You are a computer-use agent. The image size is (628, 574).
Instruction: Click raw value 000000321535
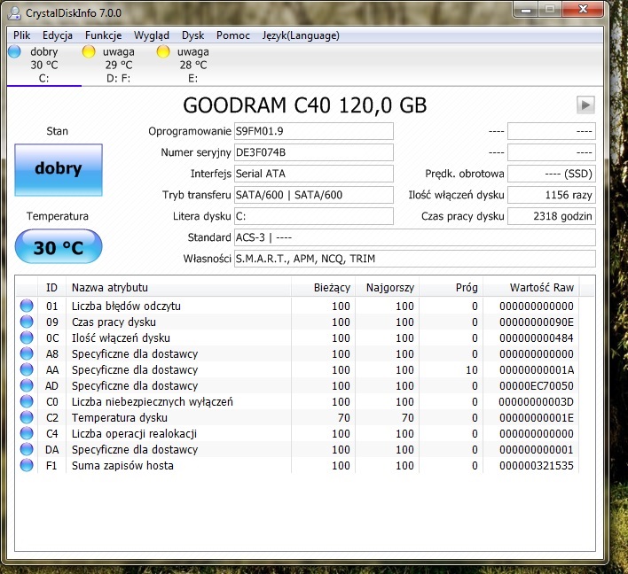point(537,466)
